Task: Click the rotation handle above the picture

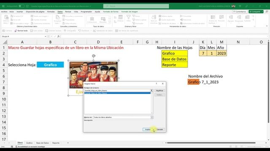Action: 94,56
